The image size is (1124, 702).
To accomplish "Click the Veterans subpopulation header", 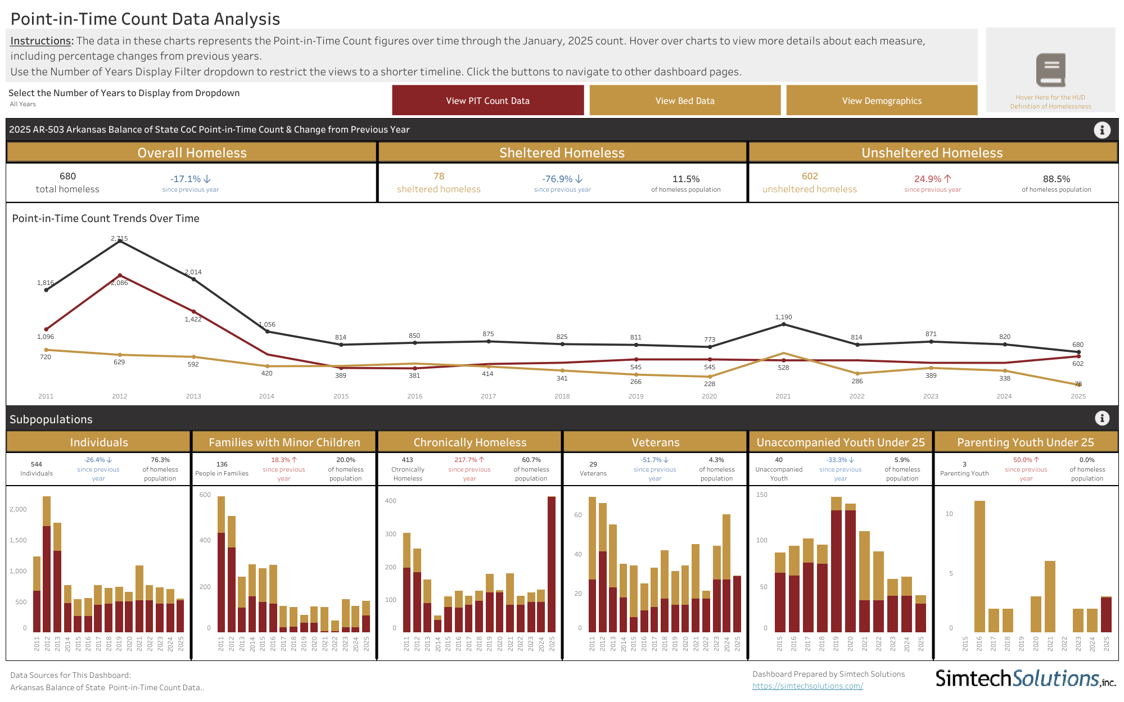I will coord(655,442).
